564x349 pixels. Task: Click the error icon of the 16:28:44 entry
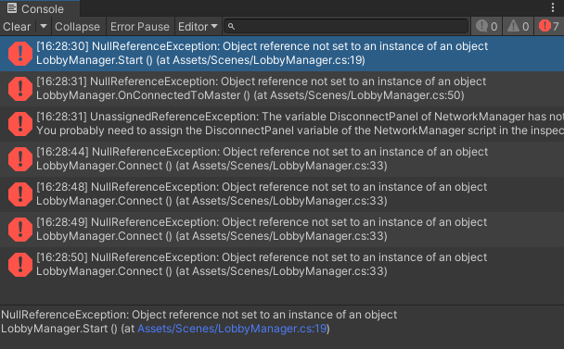pos(20,159)
